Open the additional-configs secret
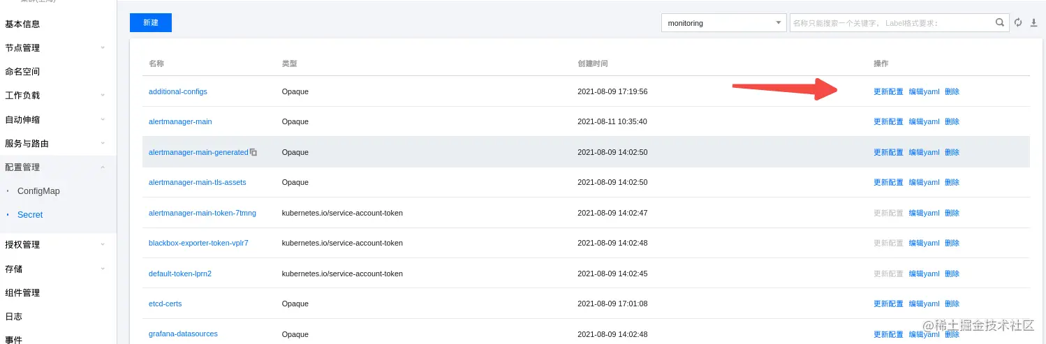The height and width of the screenshot is (344, 1046). point(178,91)
